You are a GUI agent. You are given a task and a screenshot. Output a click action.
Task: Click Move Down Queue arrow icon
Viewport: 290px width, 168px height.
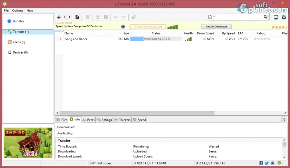click(x=124, y=17)
